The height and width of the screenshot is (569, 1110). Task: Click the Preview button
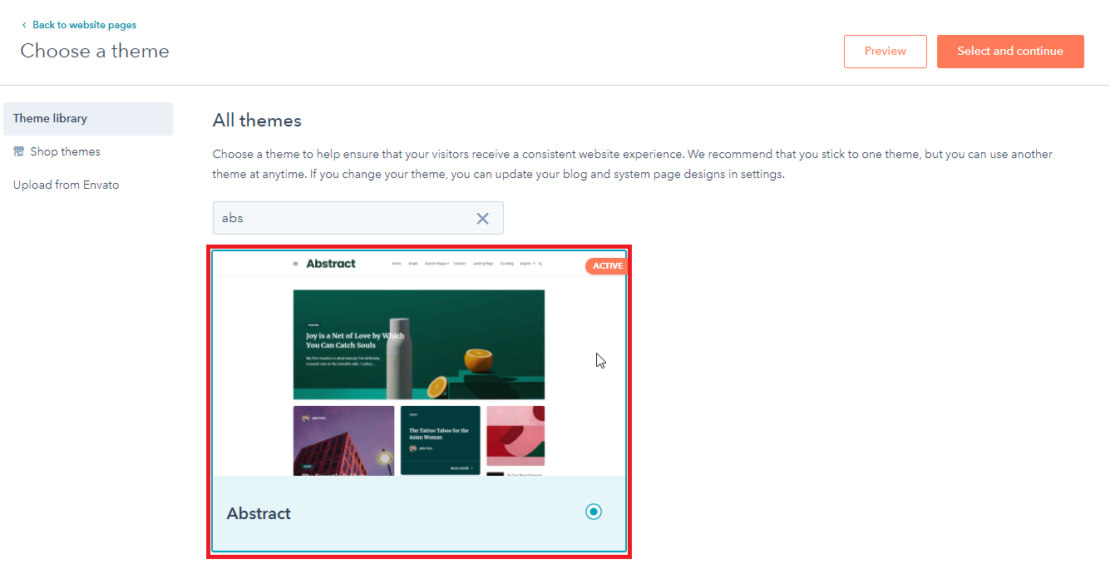pyautogui.click(x=885, y=52)
